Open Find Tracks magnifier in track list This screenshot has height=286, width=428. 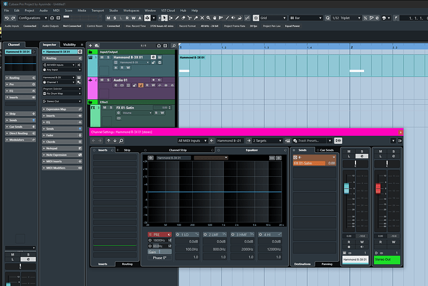pos(174,45)
